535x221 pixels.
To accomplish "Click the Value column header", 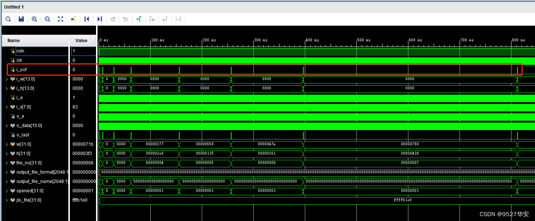I will (83, 41).
